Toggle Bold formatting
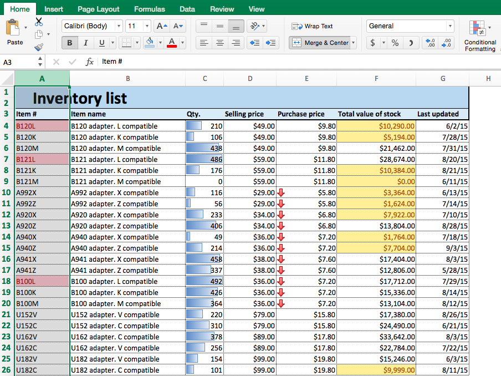Screen dimensions: 501x376 [70, 43]
